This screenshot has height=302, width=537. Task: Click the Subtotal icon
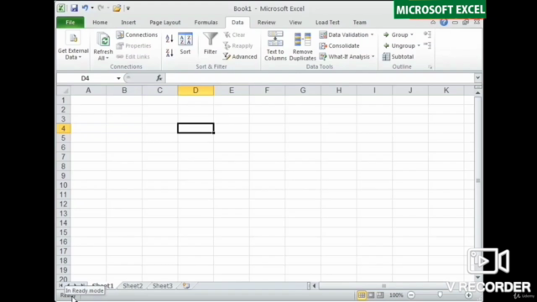[386, 56]
